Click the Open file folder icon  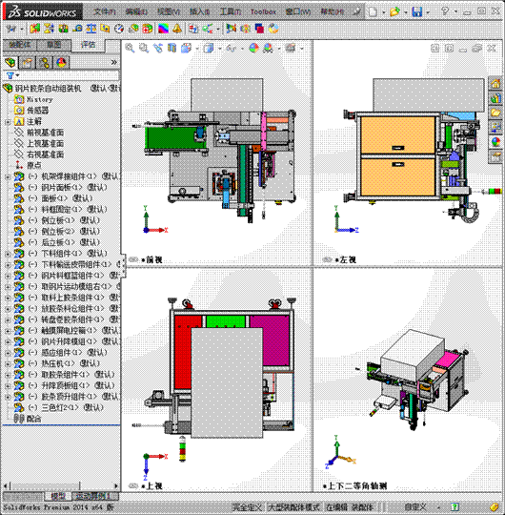[x=394, y=11]
